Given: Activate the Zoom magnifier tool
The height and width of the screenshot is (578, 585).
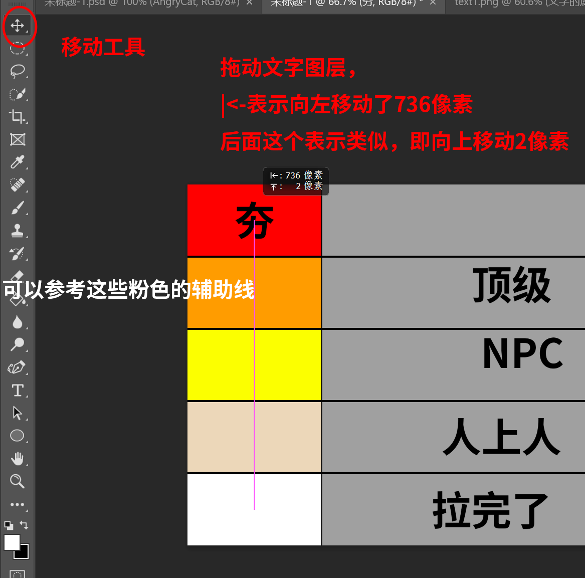Looking at the screenshot, I should tap(18, 481).
